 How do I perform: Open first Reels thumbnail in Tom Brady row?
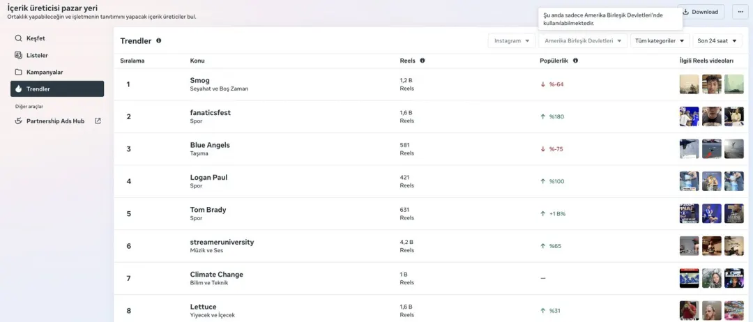pos(689,213)
